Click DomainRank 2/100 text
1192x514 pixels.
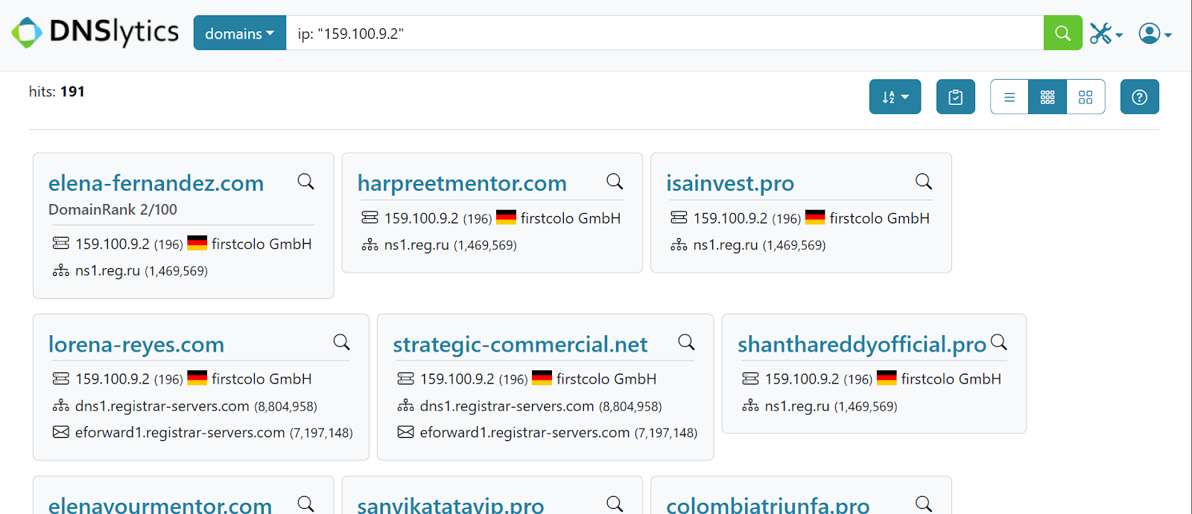point(112,209)
